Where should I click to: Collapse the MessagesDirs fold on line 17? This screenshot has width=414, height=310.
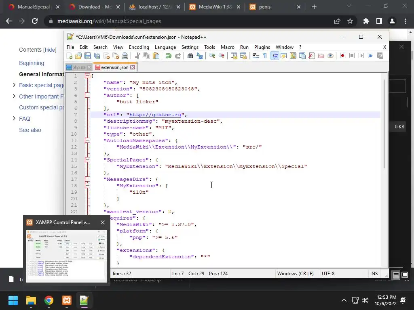point(87,179)
